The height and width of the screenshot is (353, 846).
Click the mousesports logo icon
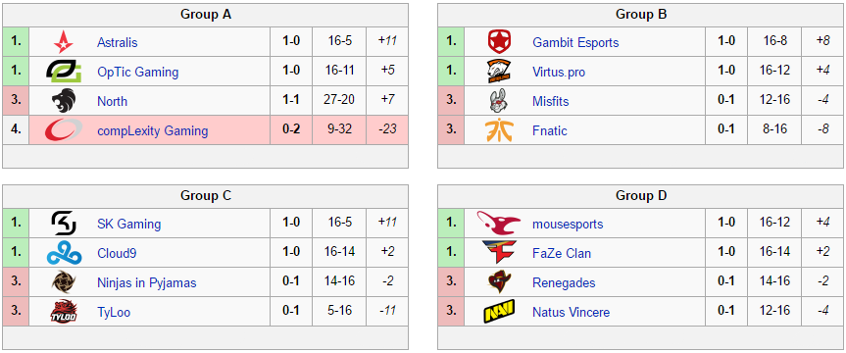tap(499, 224)
